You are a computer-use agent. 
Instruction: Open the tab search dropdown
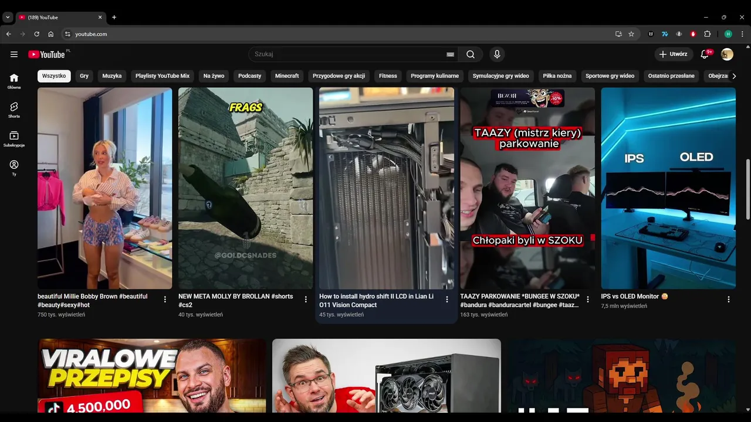click(8, 17)
